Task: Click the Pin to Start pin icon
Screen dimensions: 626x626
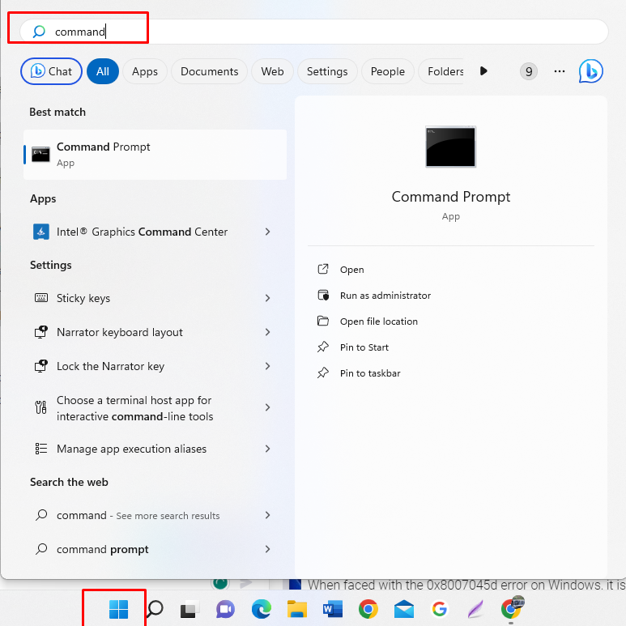Action: point(323,347)
